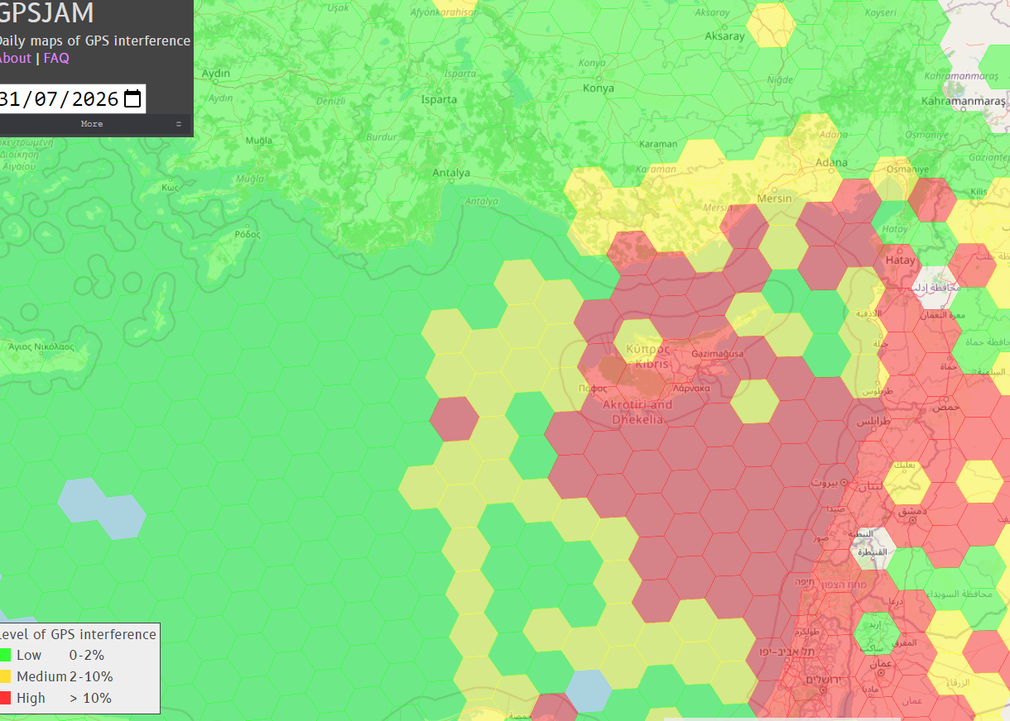Viewport: 1010px width, 721px height.
Task: Select the white no-data hexagon near Idlib
Action: click(x=934, y=287)
